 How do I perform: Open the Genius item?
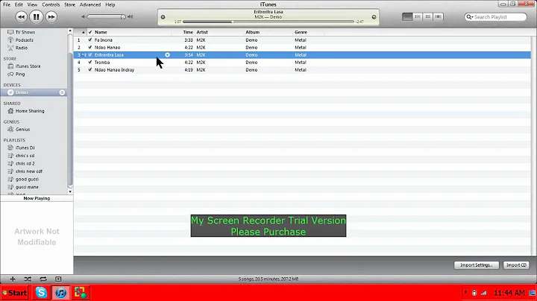coord(22,130)
